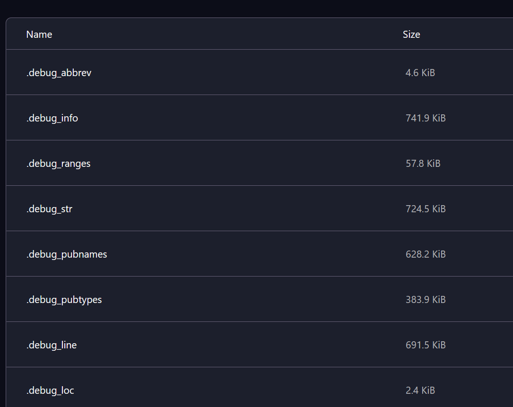Sort by the Size column header
This screenshot has height=407, width=513.
[411, 35]
